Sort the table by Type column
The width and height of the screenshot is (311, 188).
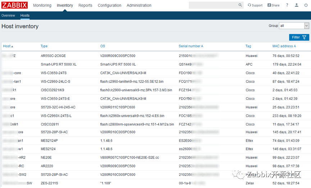(x=44, y=46)
